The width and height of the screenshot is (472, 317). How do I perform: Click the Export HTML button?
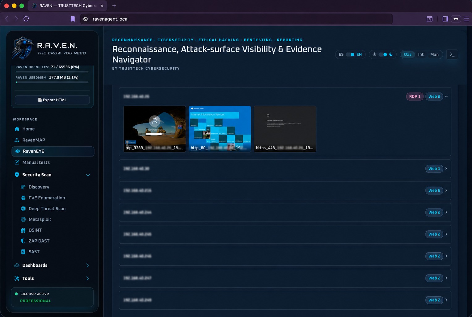[52, 100]
